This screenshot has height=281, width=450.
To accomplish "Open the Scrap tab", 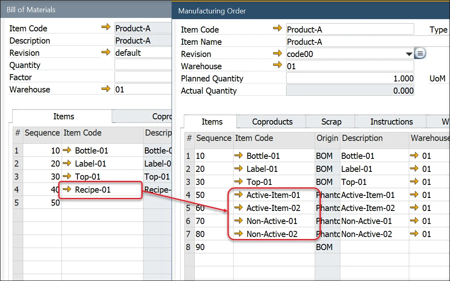I will [x=331, y=122].
